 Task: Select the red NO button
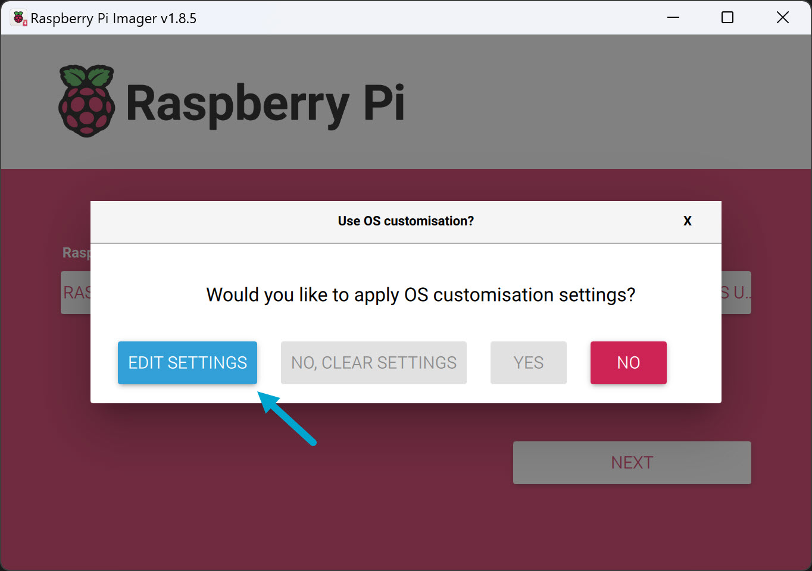point(628,363)
